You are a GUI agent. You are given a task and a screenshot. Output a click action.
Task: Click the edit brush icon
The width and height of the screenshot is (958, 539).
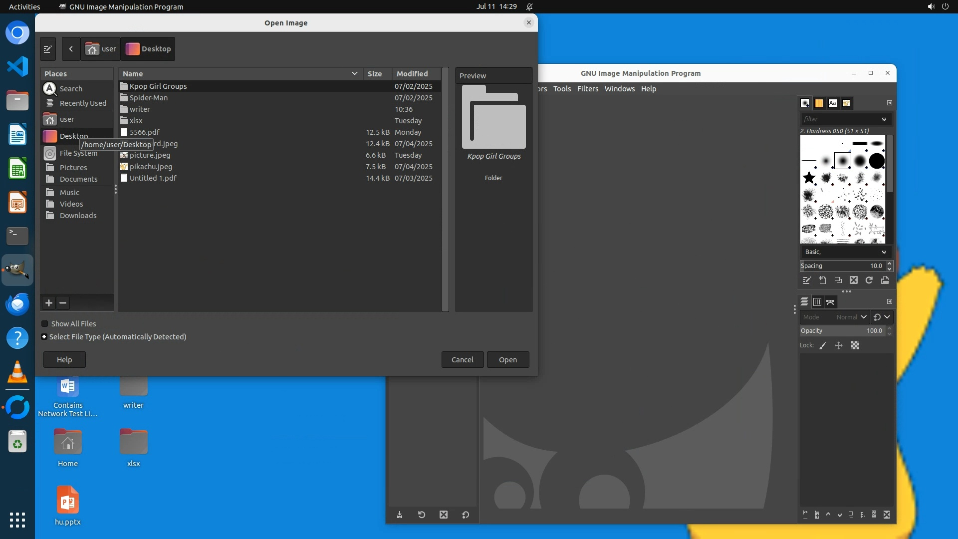pos(807,280)
